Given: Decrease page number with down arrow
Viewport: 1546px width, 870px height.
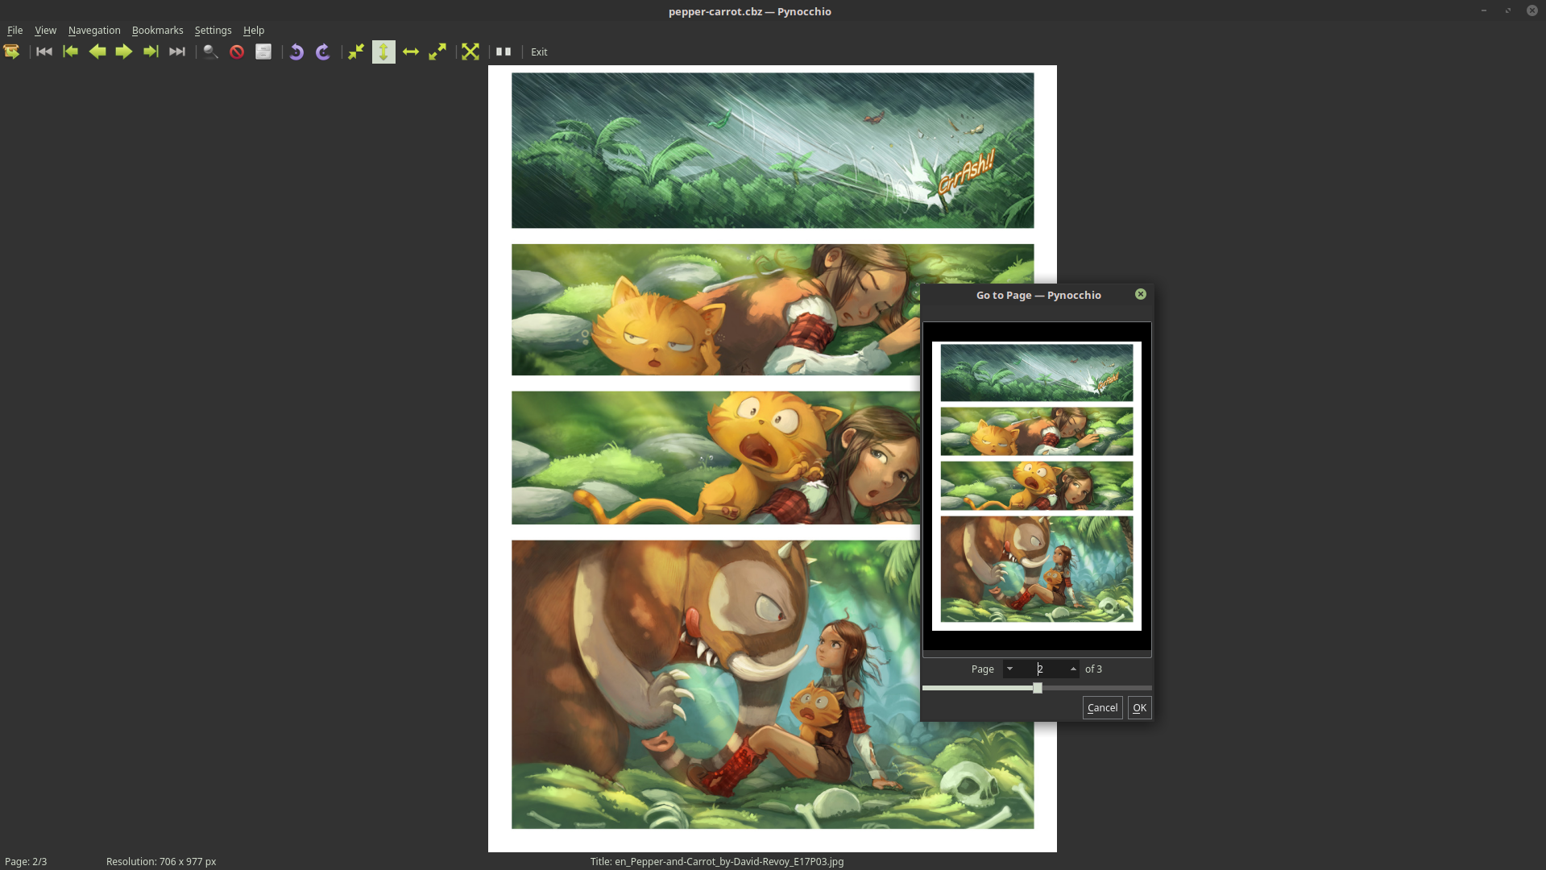Looking at the screenshot, I should tap(1009, 669).
